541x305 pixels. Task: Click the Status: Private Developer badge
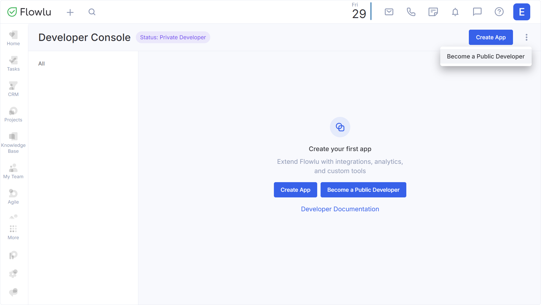click(x=173, y=37)
